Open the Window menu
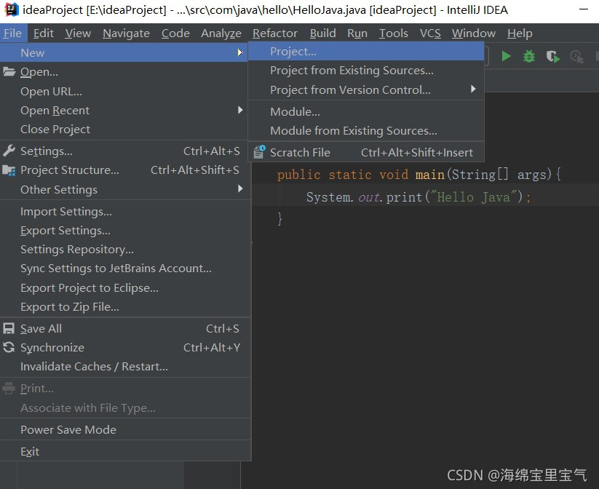 click(474, 33)
